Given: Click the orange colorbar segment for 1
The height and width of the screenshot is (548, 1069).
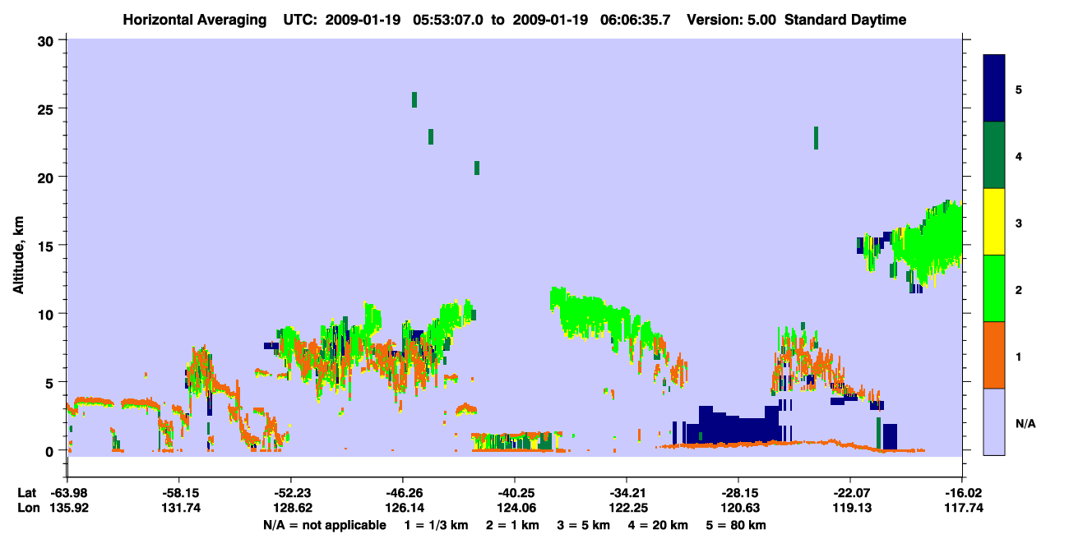Looking at the screenshot, I should [x=994, y=355].
